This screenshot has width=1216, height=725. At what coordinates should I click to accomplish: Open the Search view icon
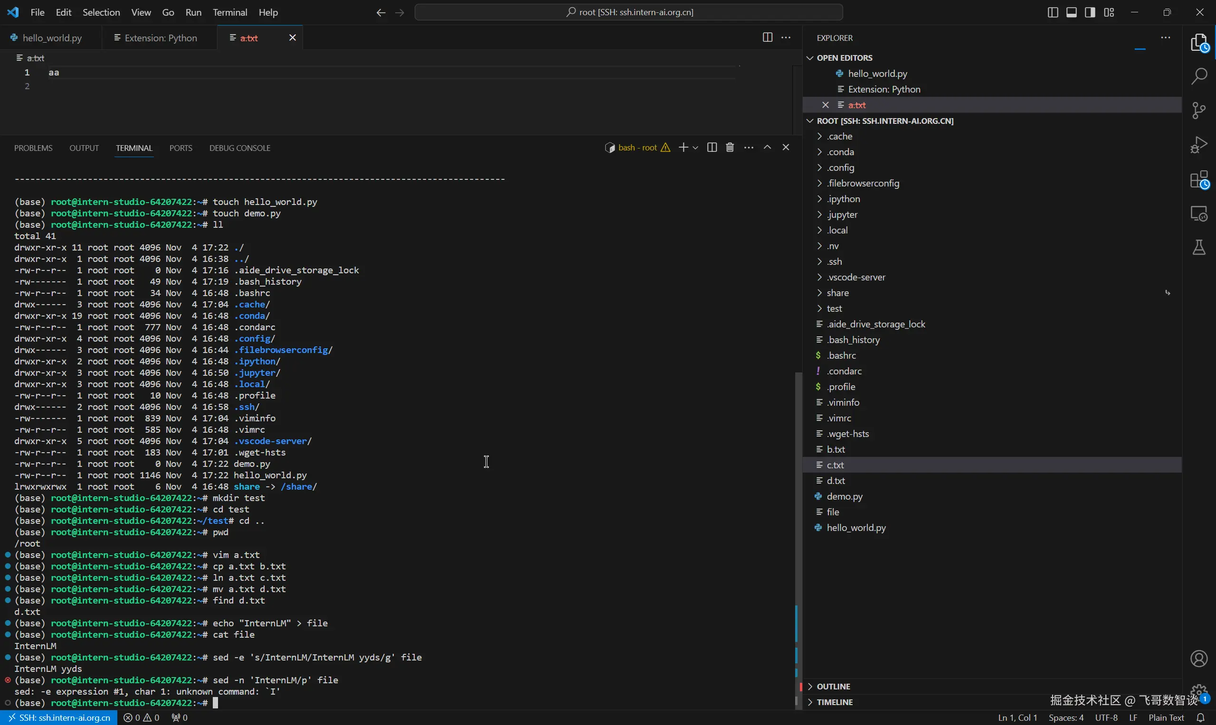click(x=1199, y=76)
